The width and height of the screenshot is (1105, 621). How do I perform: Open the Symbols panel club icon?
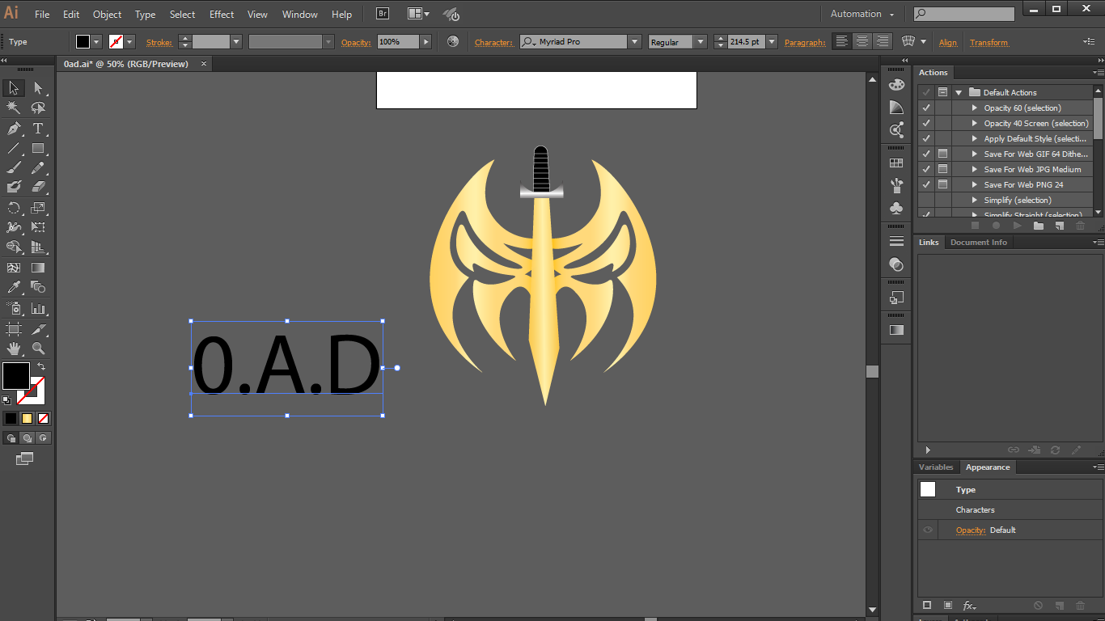pos(896,209)
